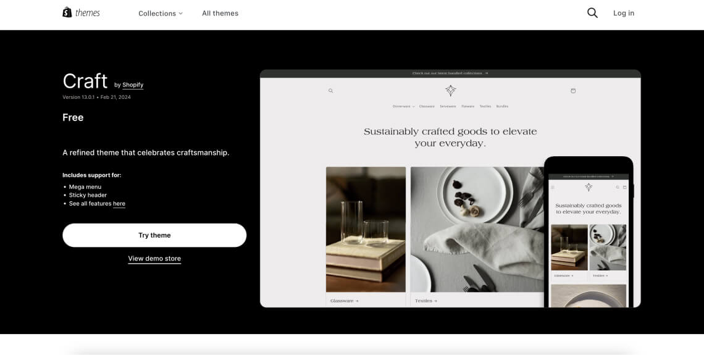Open the hamburger menu in the mobile preview
Viewport: 704px width, 355px height.
coord(553,187)
